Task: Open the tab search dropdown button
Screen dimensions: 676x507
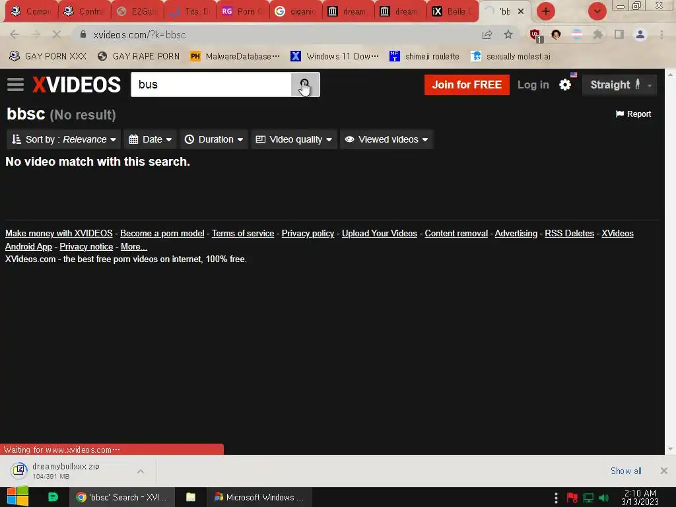Action: (x=597, y=11)
